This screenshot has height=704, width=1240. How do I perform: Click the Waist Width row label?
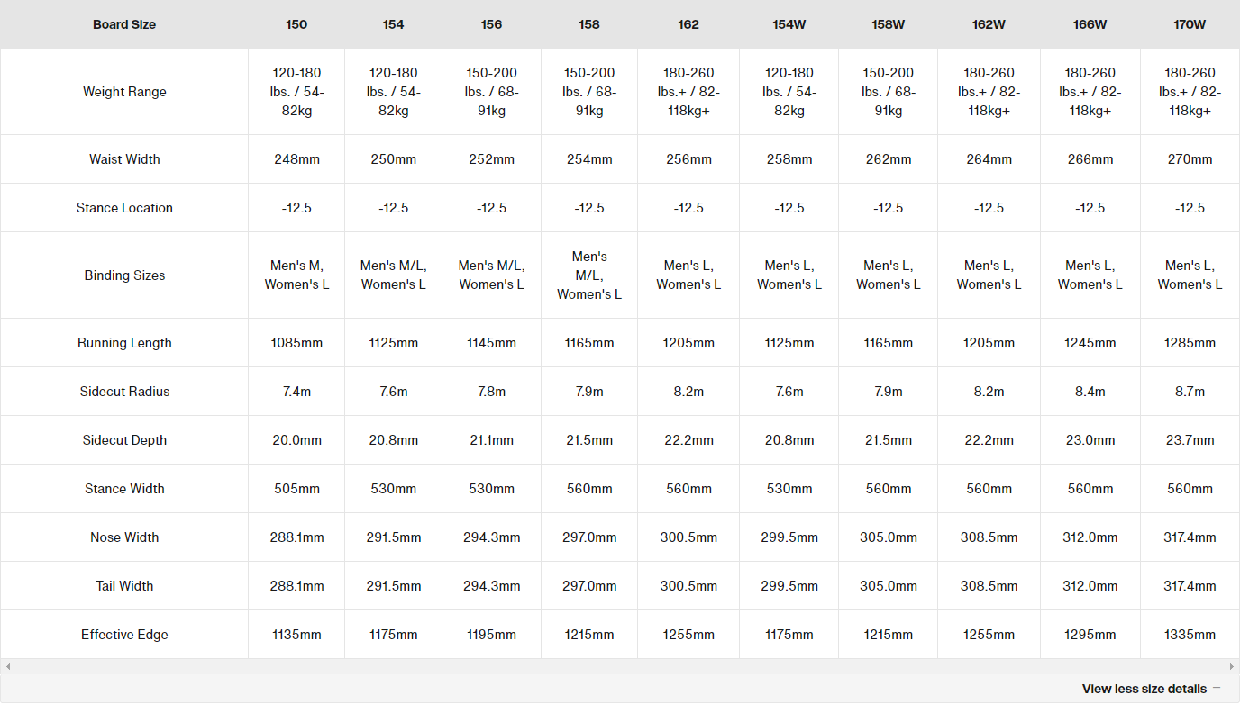point(124,159)
